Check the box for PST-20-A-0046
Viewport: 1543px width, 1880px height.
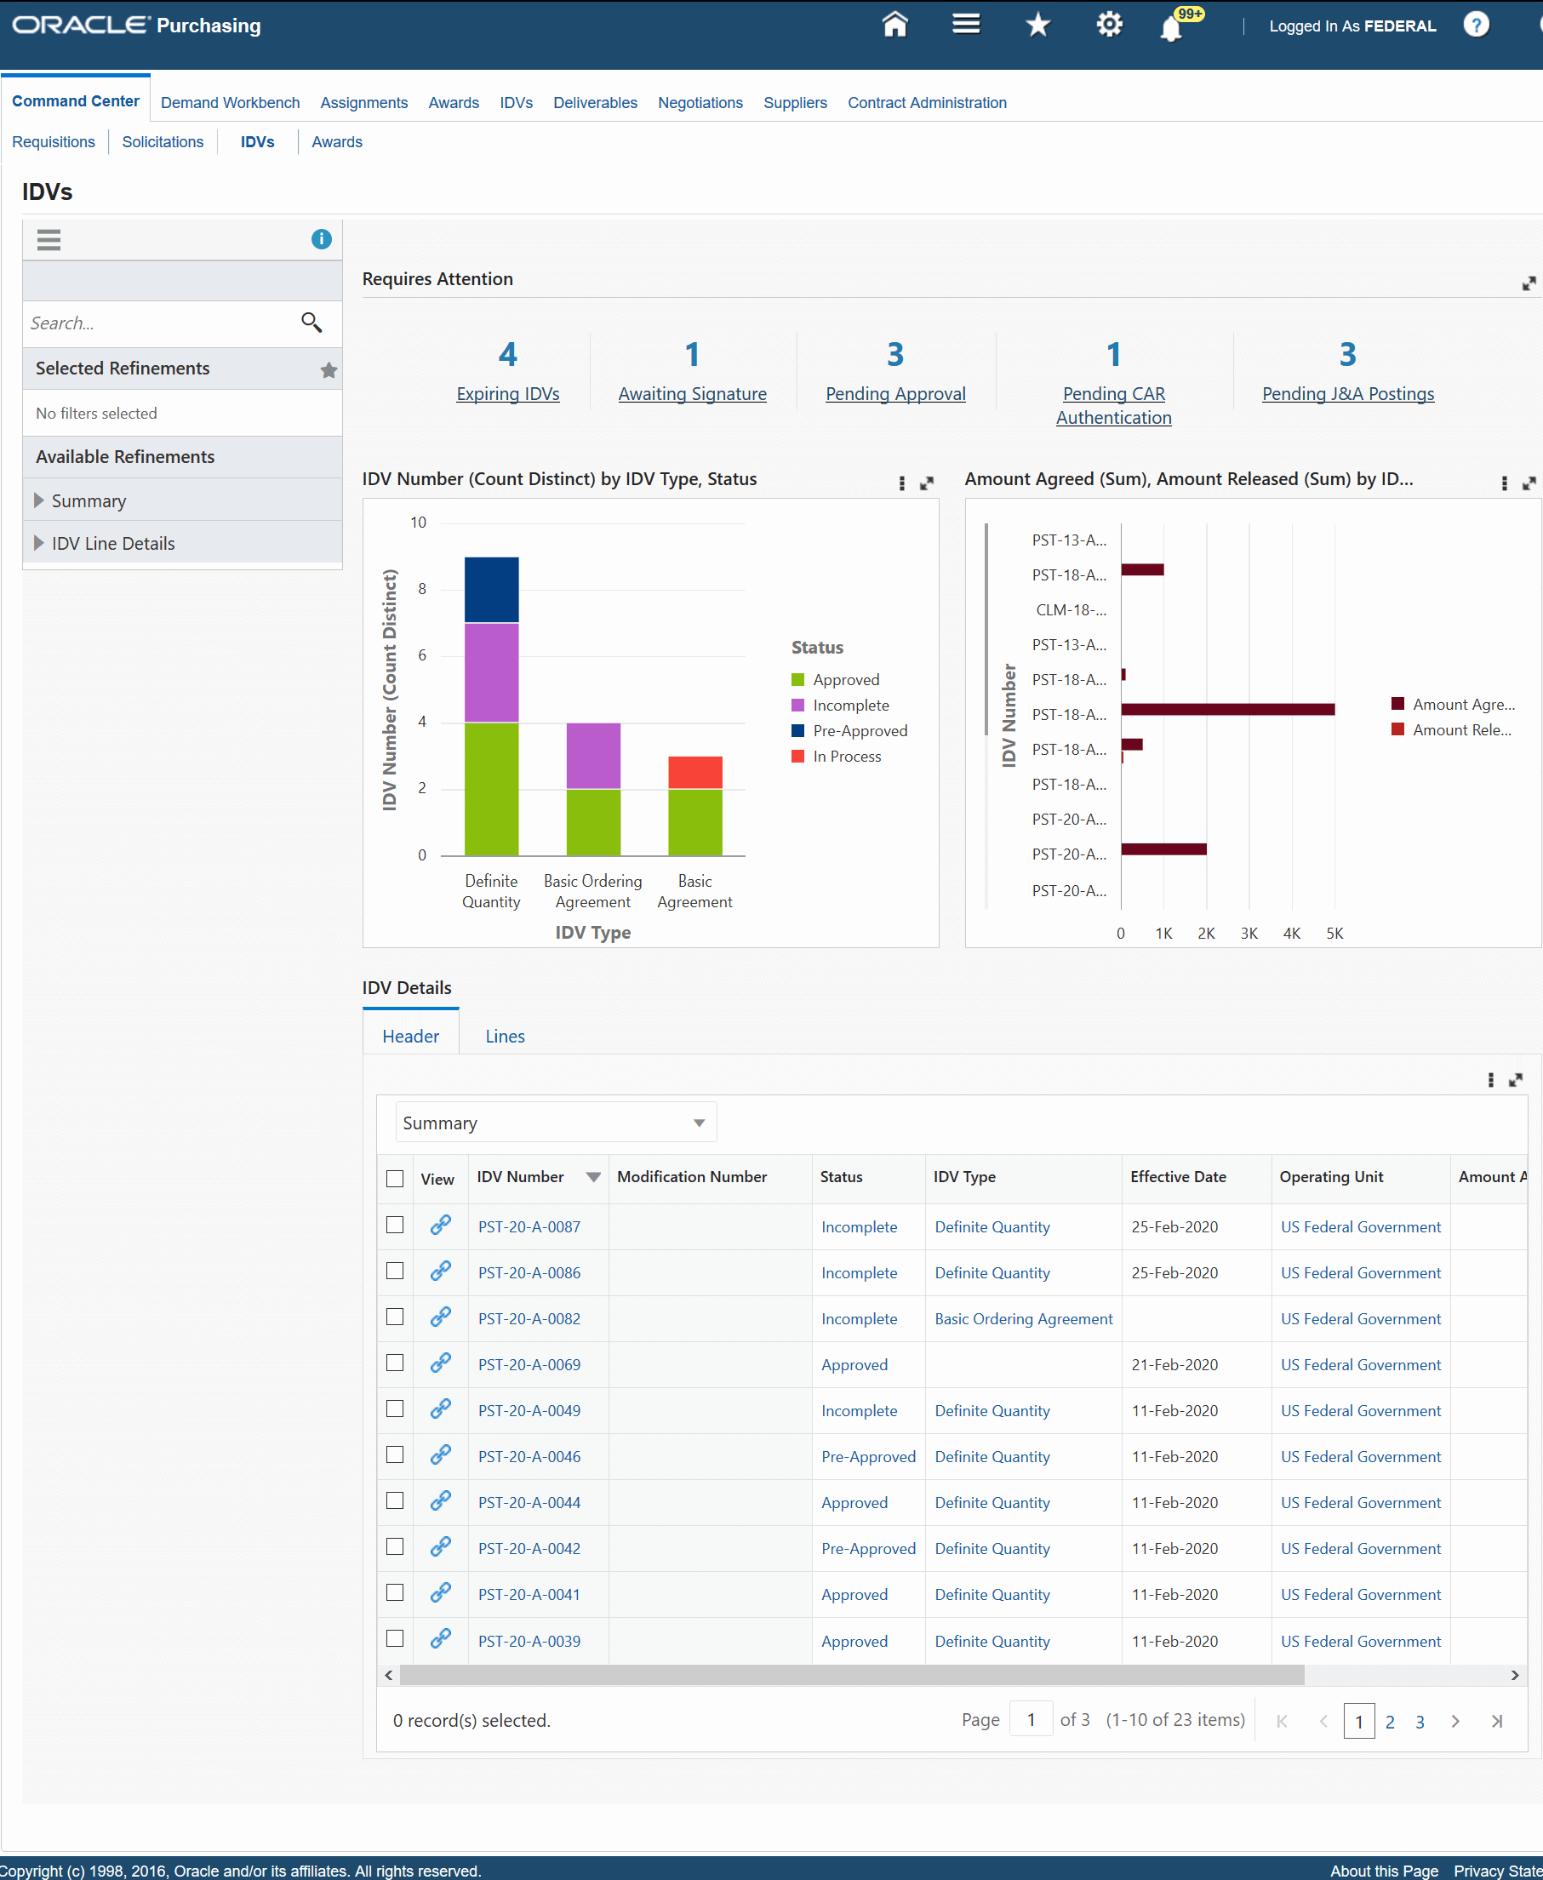395,1454
